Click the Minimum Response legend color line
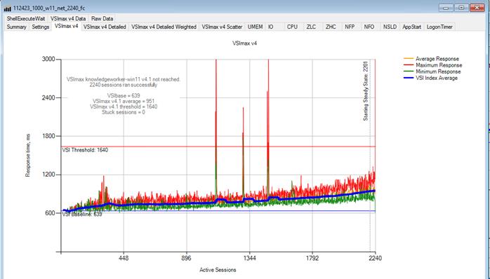Screen dimensions: 490x279 point(409,72)
